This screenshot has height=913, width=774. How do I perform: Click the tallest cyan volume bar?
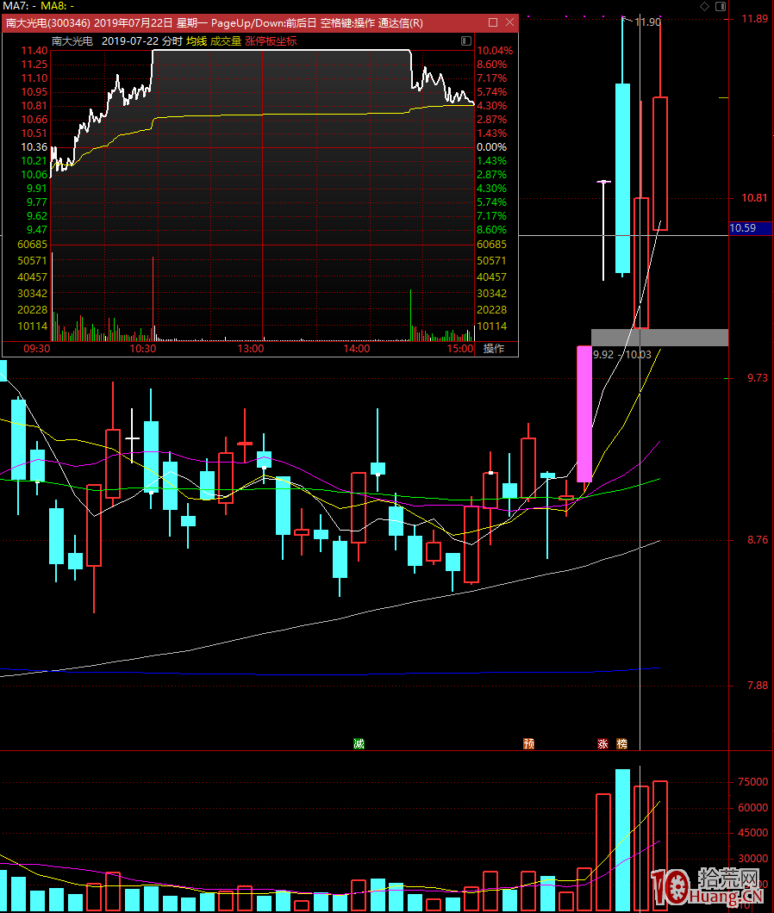[x=622, y=840]
